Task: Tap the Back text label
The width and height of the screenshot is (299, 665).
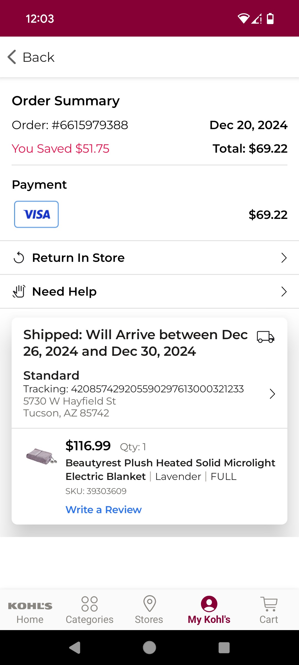Action: [x=38, y=57]
